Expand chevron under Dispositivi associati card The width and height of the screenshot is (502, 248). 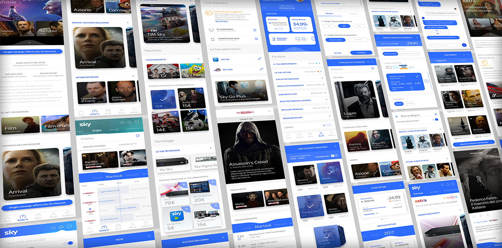(294, 49)
